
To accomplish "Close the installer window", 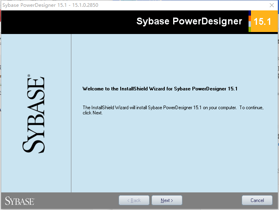I will (272, 5).
